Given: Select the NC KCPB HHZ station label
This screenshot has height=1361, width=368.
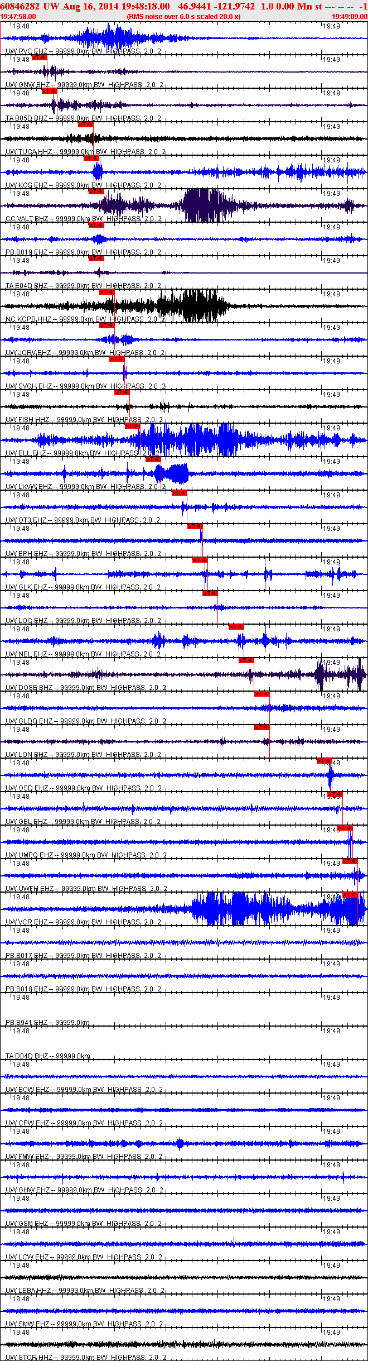Looking at the screenshot, I should point(28,319).
